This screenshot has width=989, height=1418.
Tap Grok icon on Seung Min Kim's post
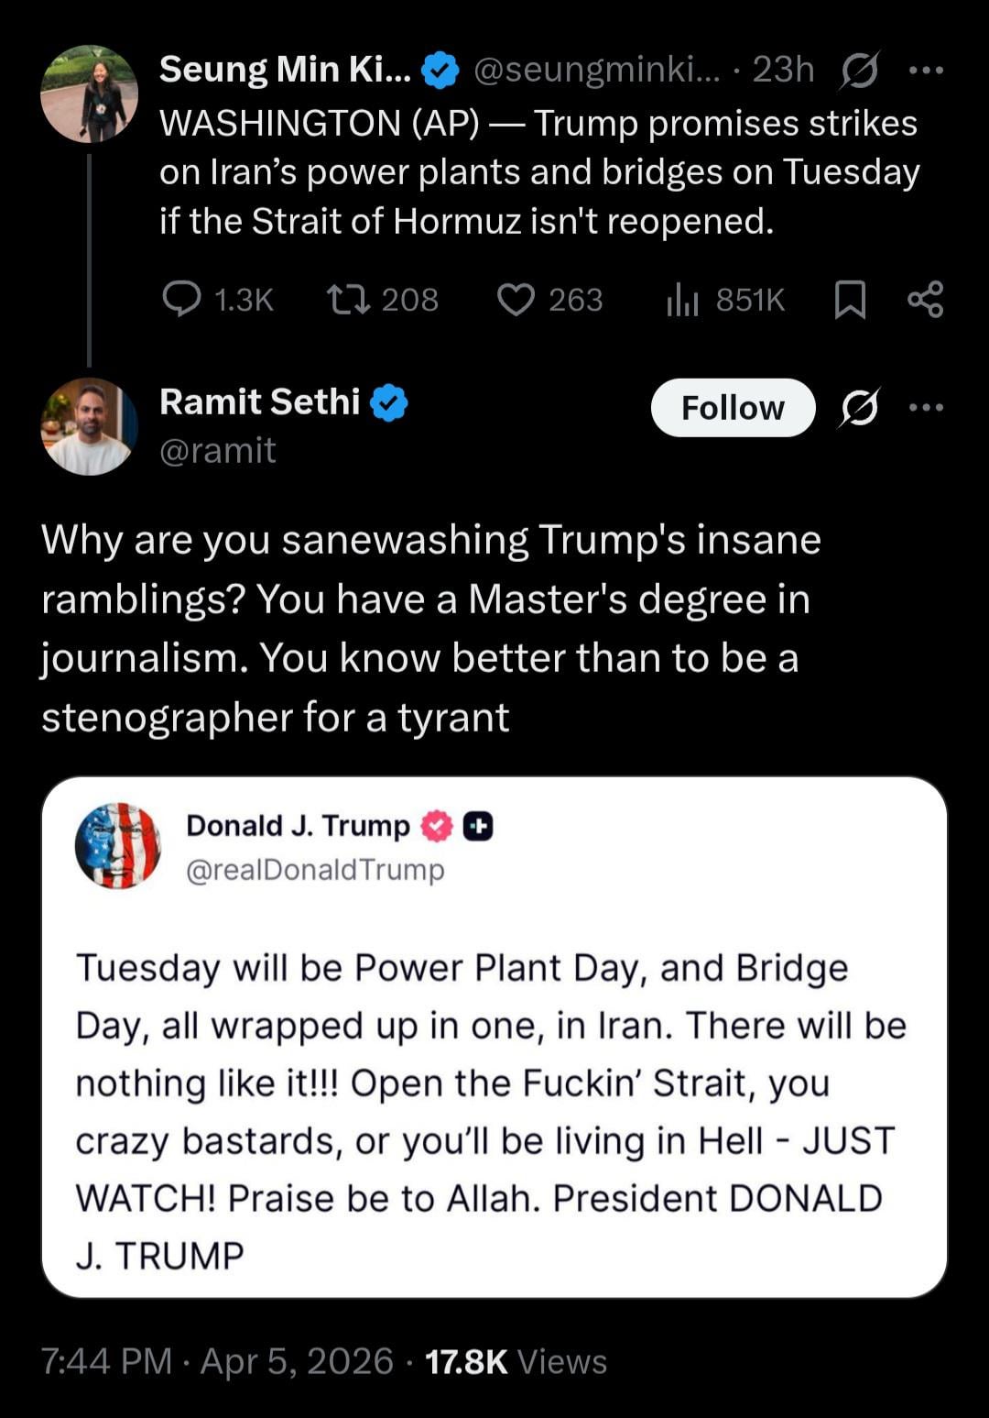click(x=859, y=70)
